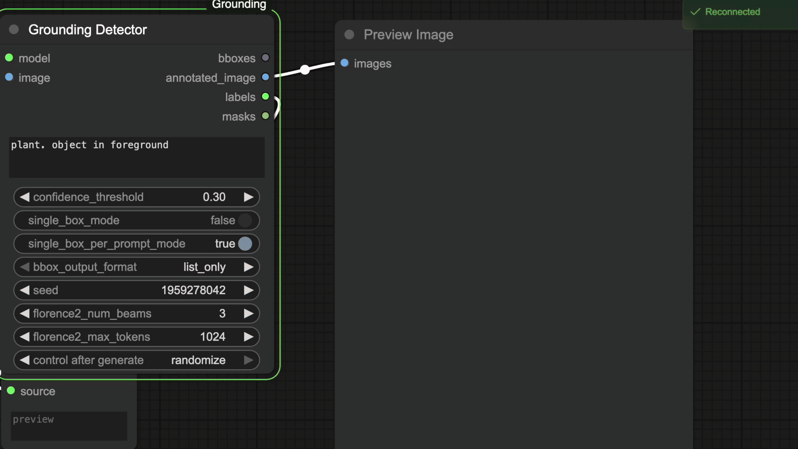Click the seed value 1959278042
The image size is (798, 449).
tap(193, 290)
